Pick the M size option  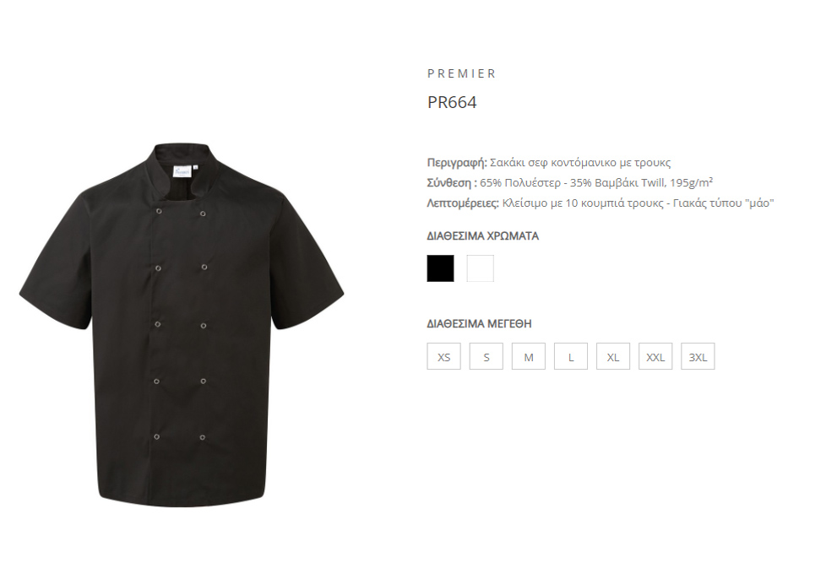[x=529, y=356]
